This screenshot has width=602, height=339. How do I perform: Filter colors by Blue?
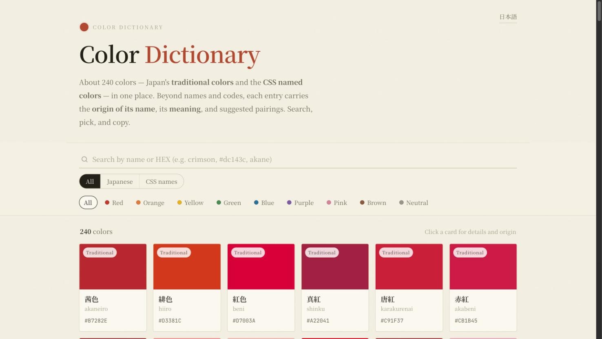(x=264, y=203)
